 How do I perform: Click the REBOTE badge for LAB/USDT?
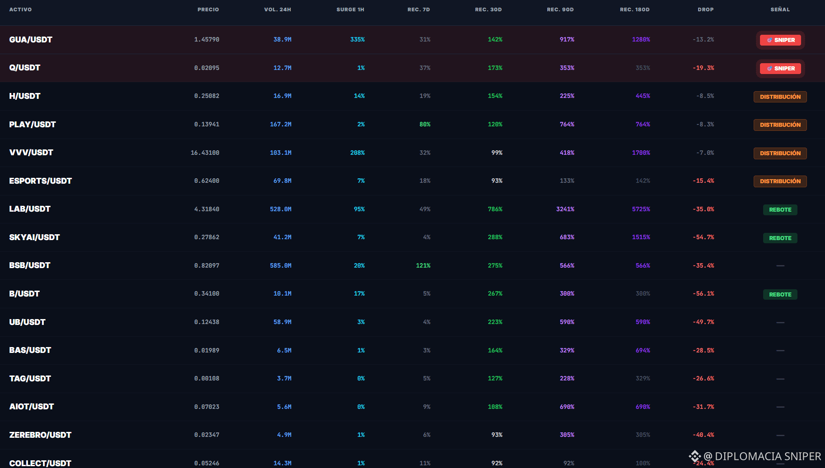coord(780,210)
